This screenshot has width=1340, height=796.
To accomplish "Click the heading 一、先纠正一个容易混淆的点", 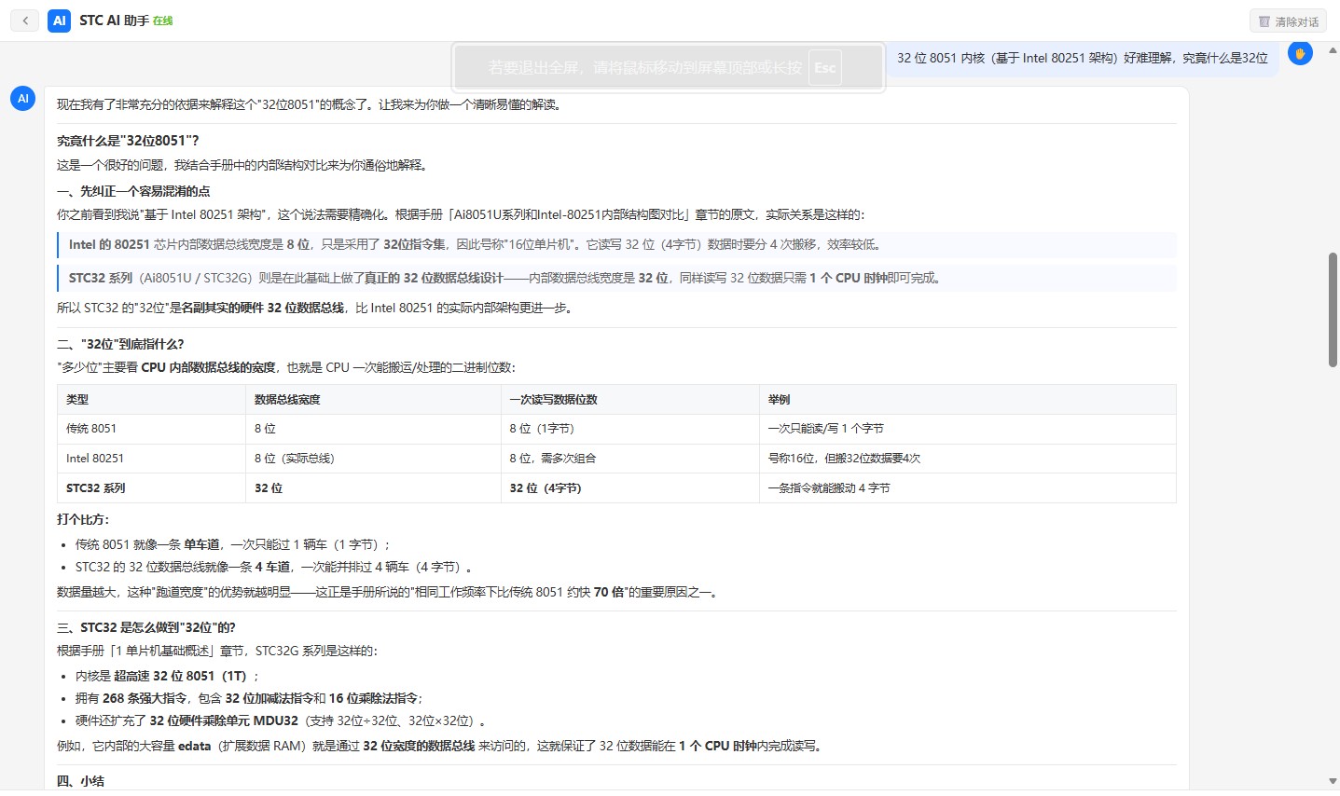I will (133, 191).
